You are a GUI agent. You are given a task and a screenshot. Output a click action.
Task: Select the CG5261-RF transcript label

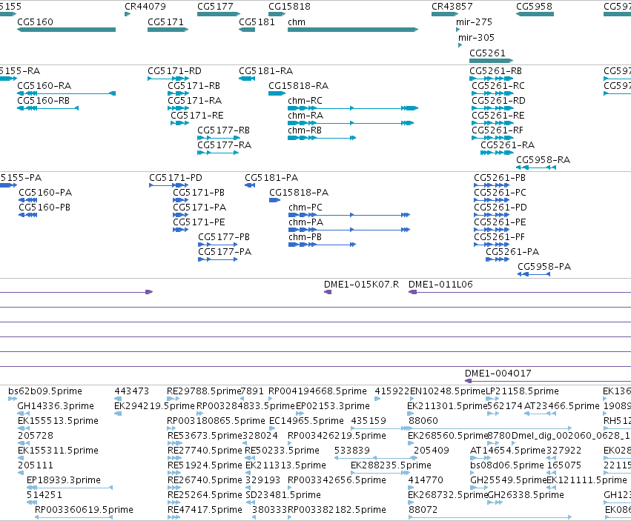[498, 130]
